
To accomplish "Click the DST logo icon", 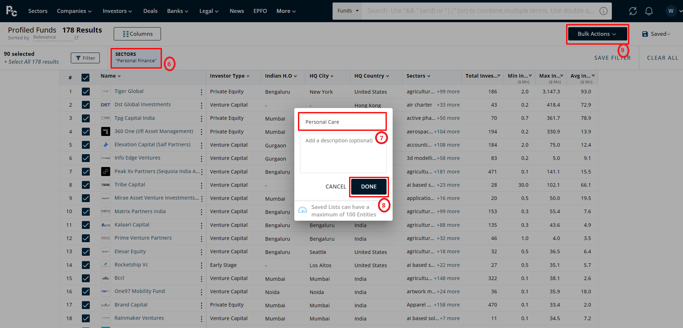I will click(105, 105).
